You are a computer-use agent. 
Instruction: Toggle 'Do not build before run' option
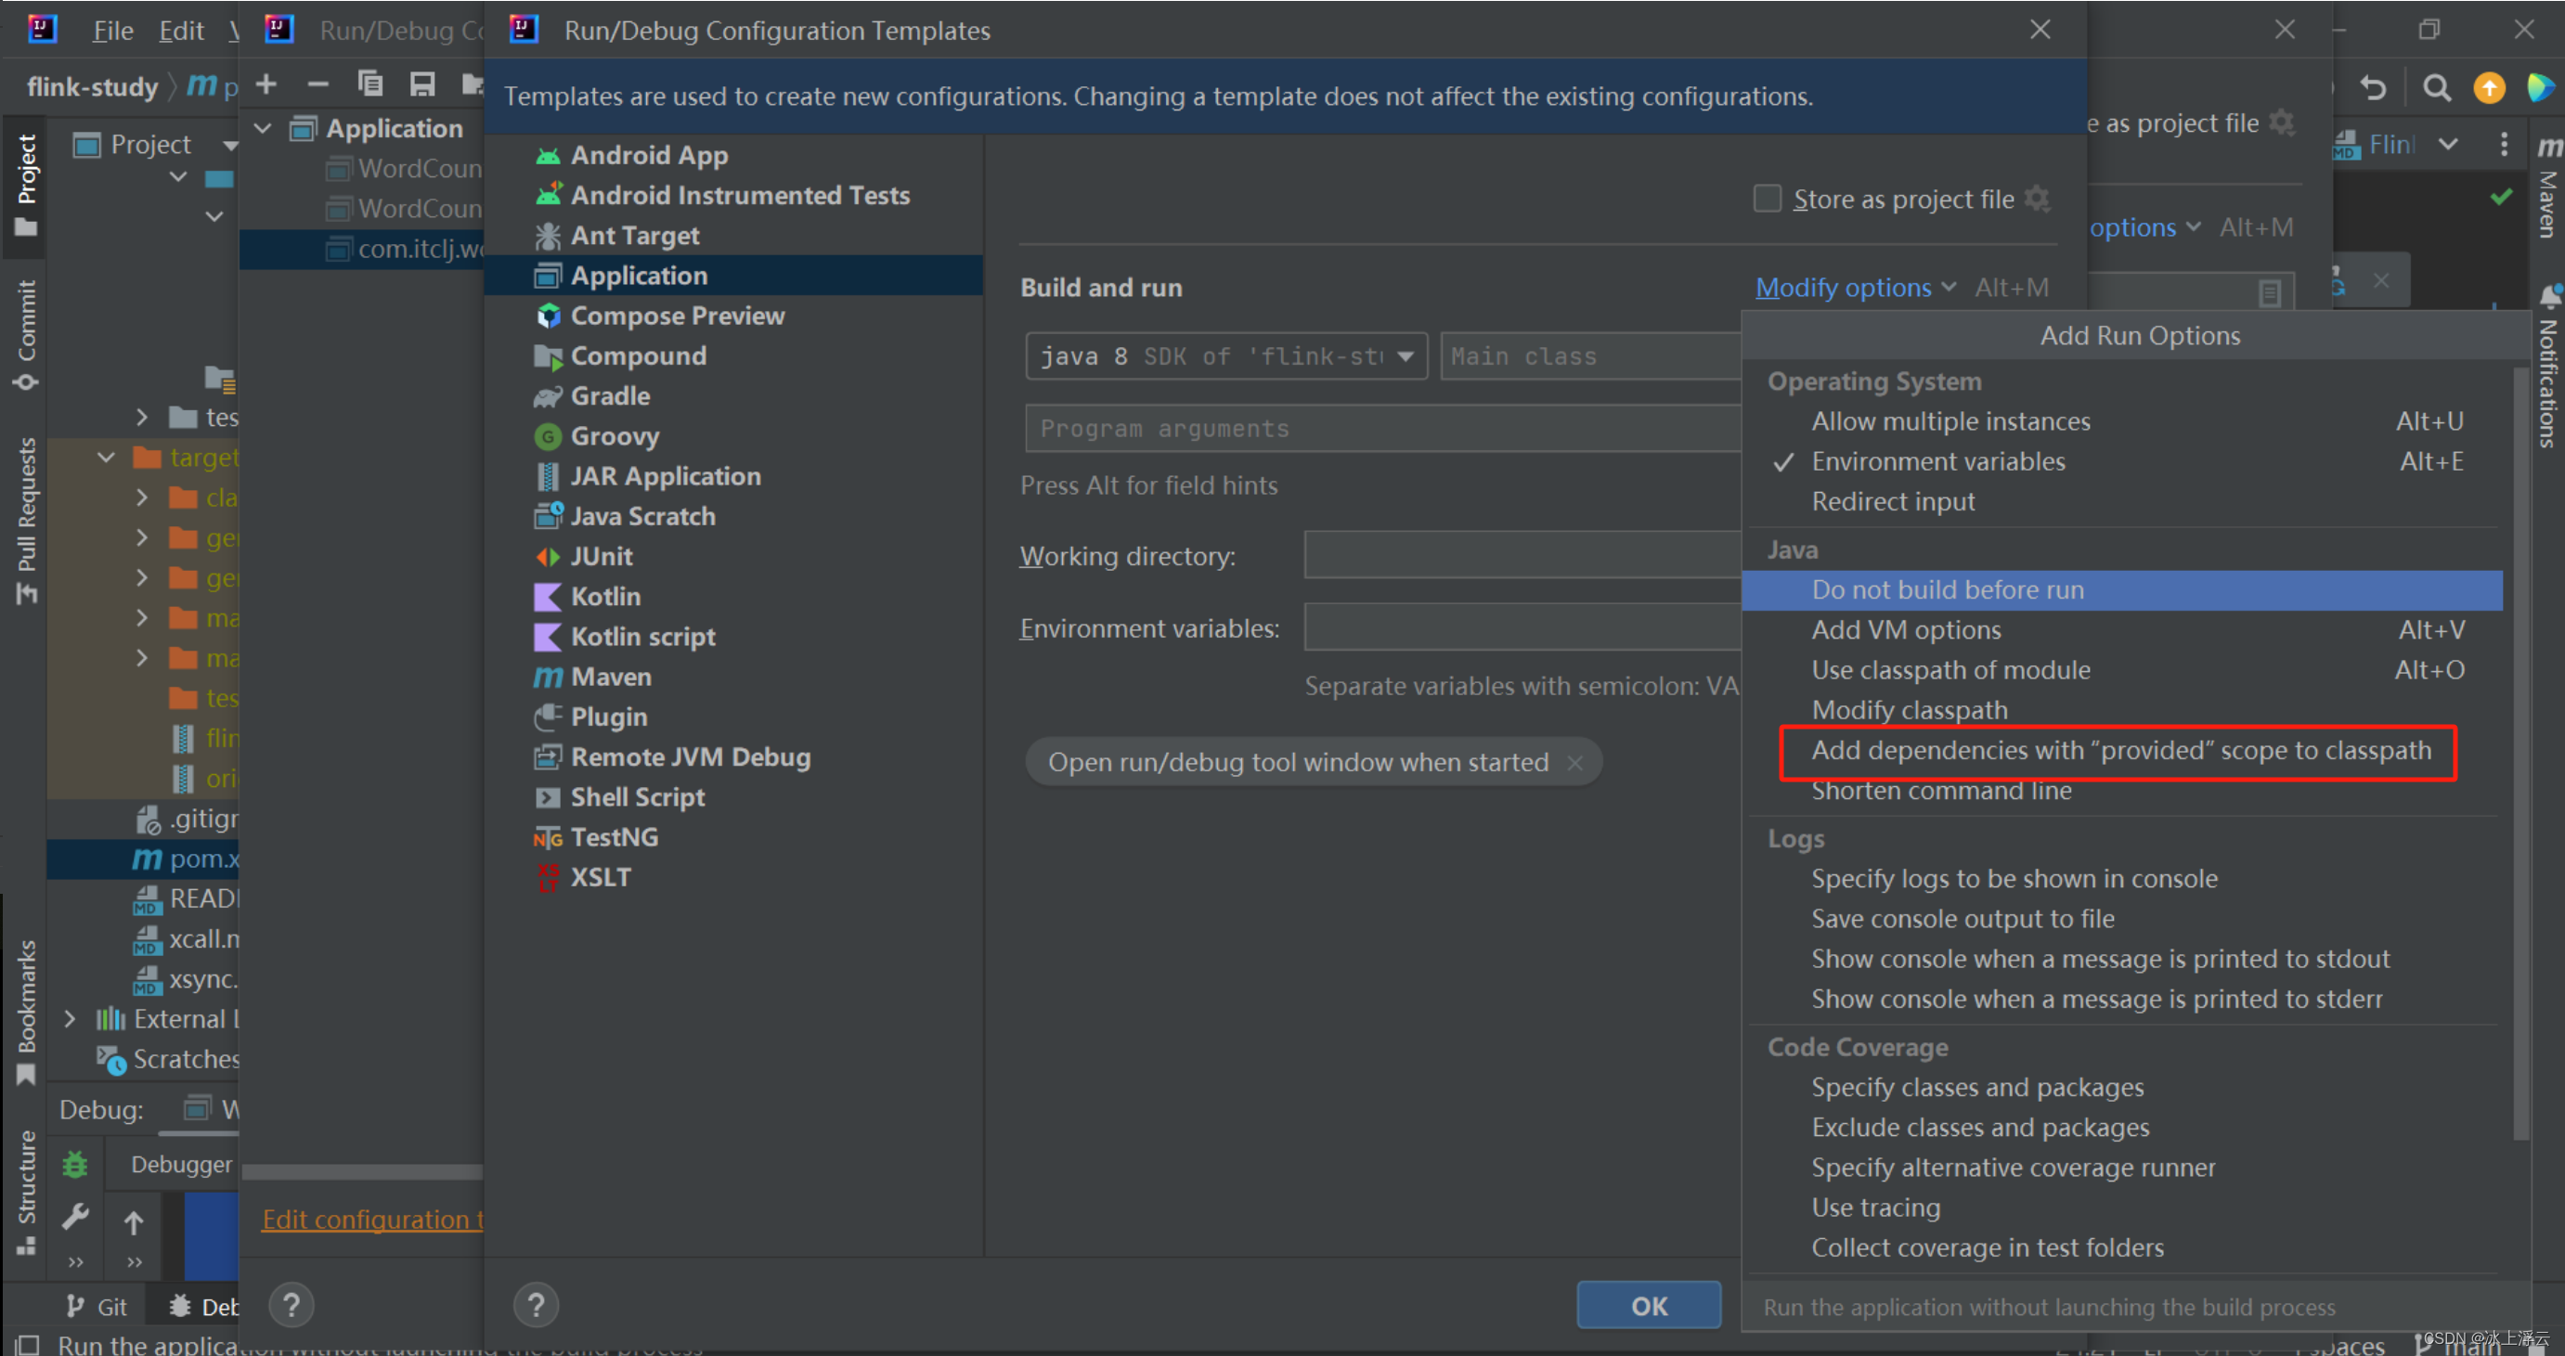[x=1950, y=588]
